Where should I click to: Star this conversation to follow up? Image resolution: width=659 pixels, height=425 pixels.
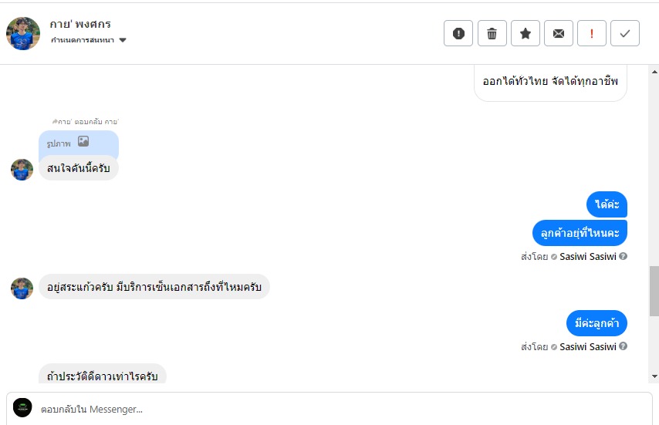(x=526, y=33)
